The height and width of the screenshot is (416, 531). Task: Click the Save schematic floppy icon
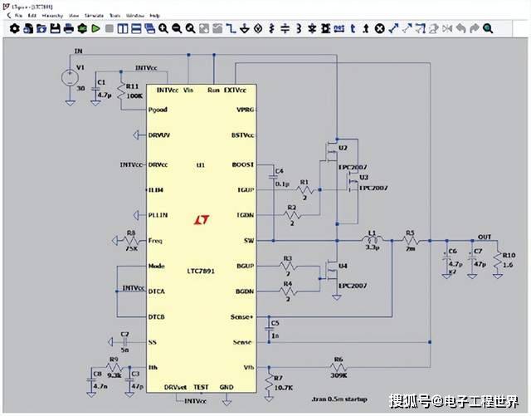point(56,28)
